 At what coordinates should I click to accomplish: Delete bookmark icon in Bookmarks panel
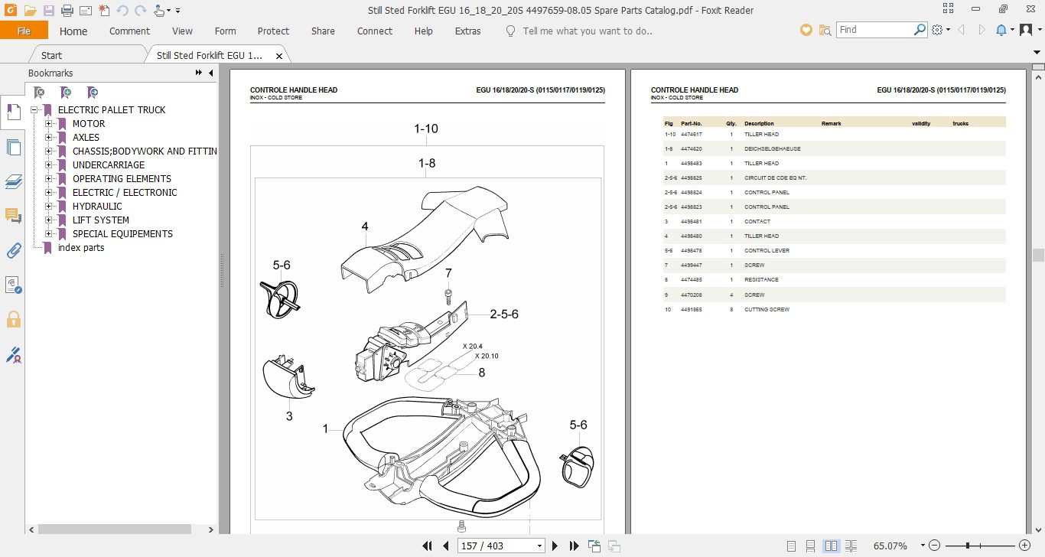38,93
